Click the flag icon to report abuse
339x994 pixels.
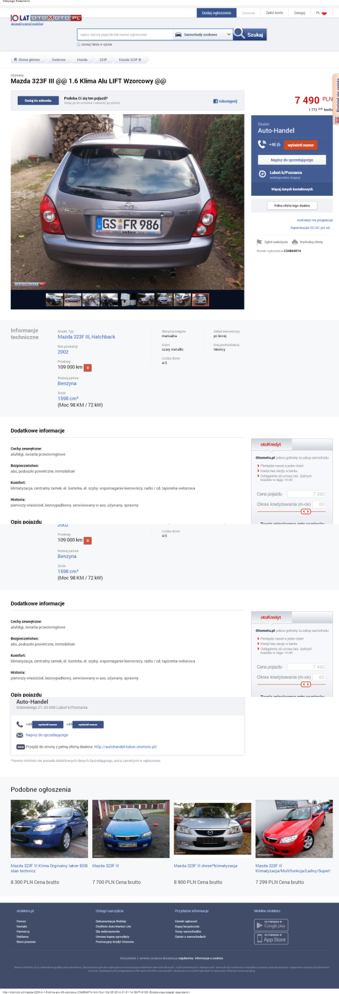coord(259,241)
